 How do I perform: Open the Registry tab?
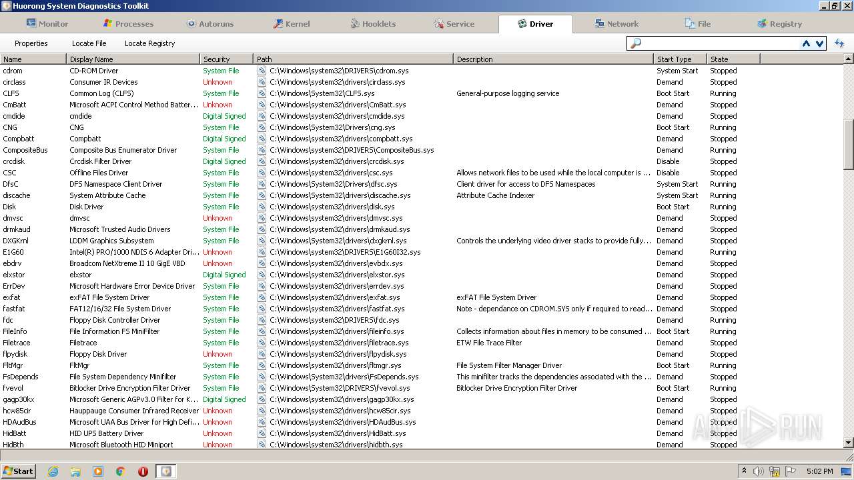pos(779,23)
